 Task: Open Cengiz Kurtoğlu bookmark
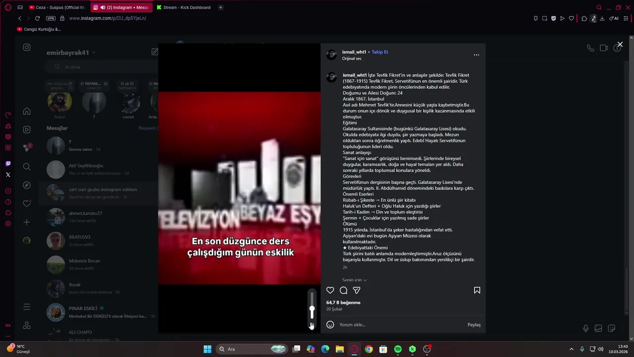[x=39, y=29]
